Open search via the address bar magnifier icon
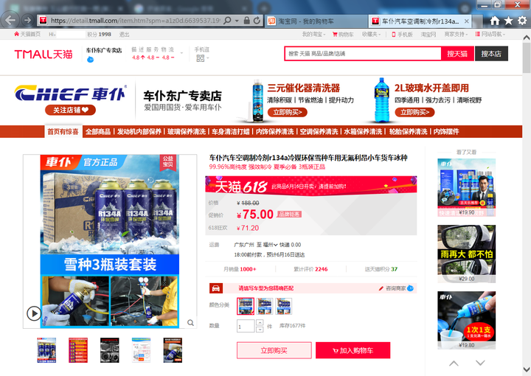Image resolution: width=531 pixels, height=376 pixels. point(228,21)
